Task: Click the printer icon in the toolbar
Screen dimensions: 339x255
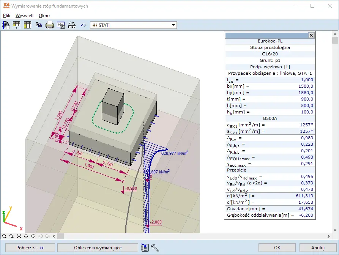Action: 50,25
